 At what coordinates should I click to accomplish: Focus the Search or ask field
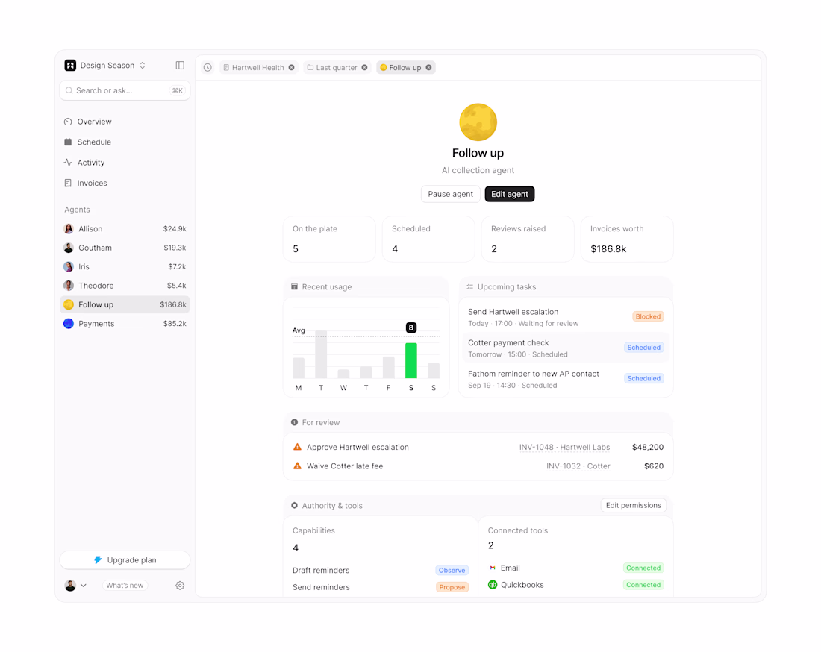pyautogui.click(x=125, y=90)
